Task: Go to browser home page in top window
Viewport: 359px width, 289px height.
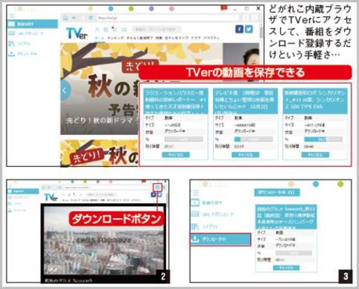Action: [65, 17]
